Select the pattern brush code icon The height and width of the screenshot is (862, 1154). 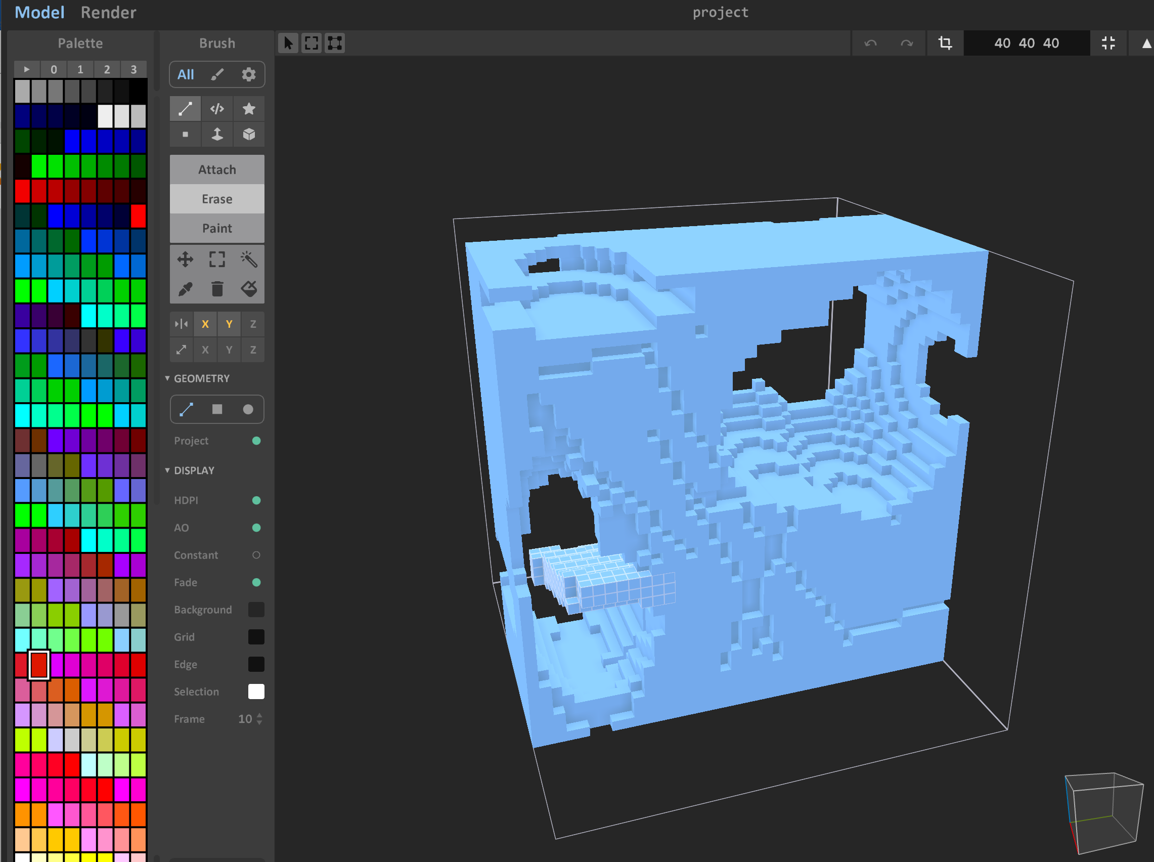(x=217, y=109)
